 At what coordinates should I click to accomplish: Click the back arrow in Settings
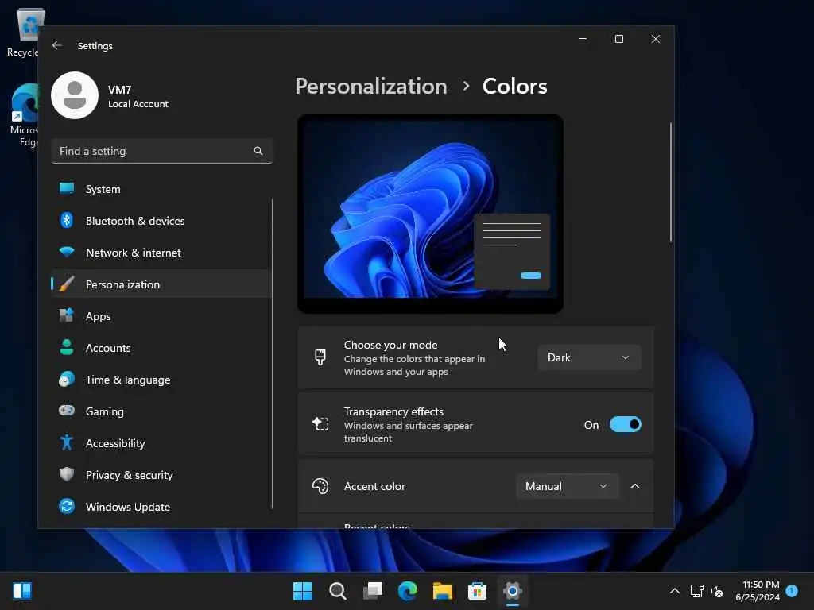pyautogui.click(x=57, y=45)
